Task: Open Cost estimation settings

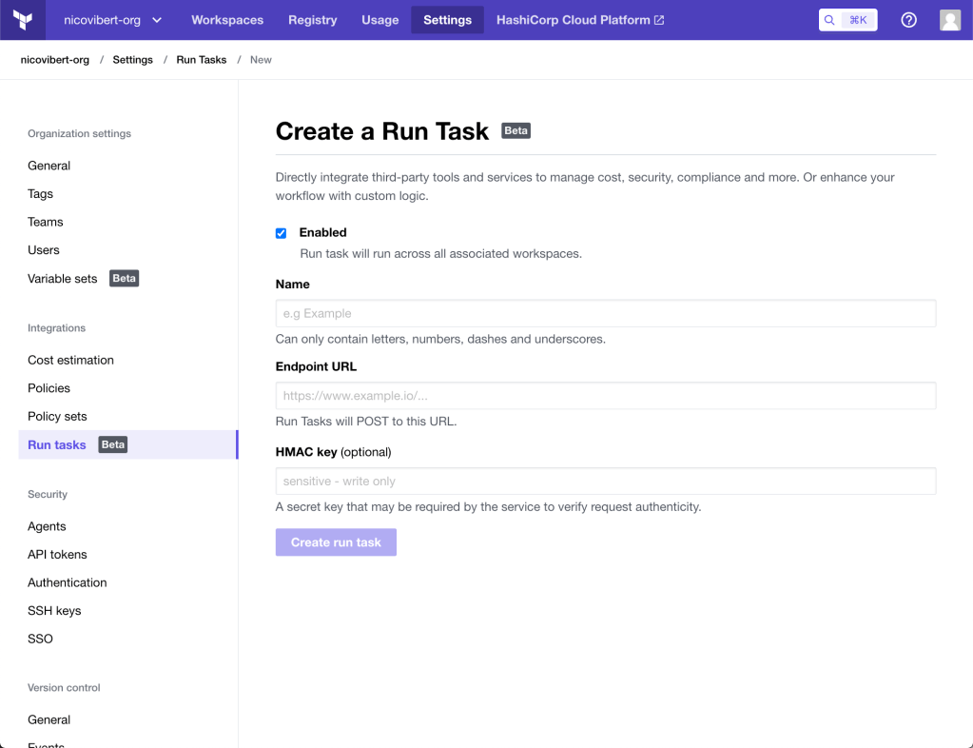Action: 70,360
